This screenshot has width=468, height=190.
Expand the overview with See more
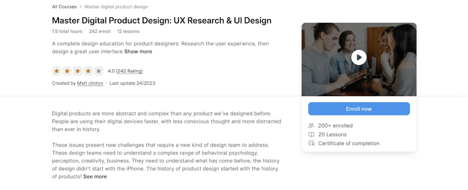click(95, 177)
